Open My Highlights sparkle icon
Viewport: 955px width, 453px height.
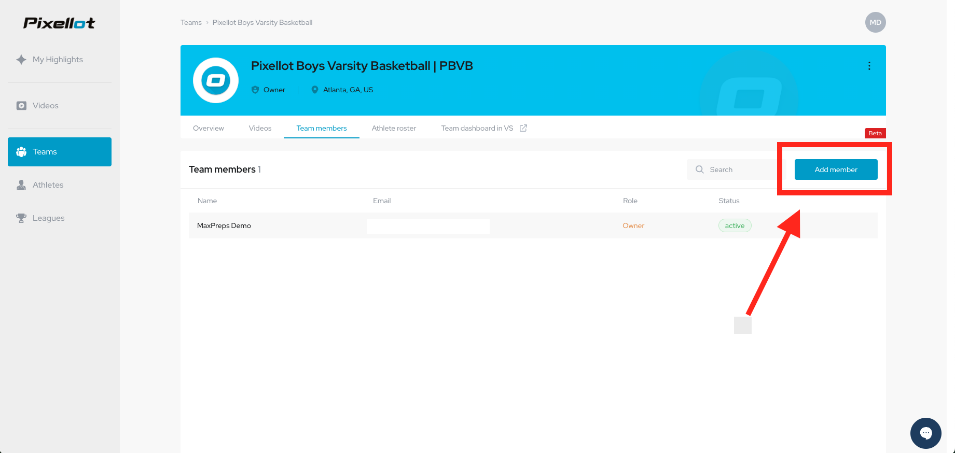21,60
